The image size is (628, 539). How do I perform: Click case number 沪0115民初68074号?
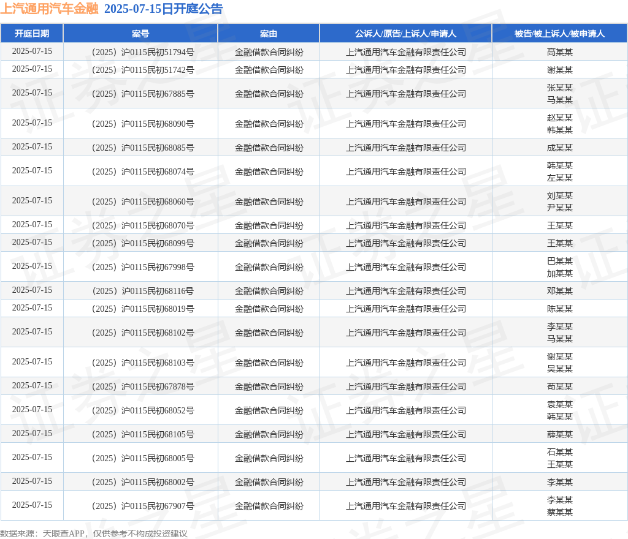pos(158,172)
